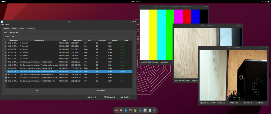
Task: Sort by the Timestamp column header
Action: (x=13, y=40)
